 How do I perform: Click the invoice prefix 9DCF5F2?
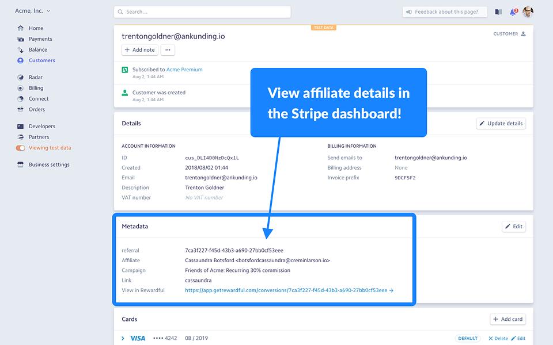[x=405, y=178]
